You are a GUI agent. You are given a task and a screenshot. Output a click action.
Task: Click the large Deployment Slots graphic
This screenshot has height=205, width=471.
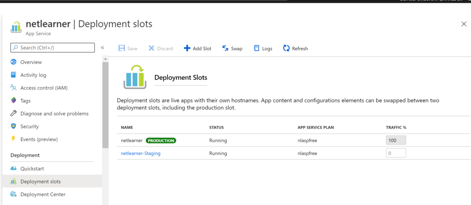[x=135, y=77]
